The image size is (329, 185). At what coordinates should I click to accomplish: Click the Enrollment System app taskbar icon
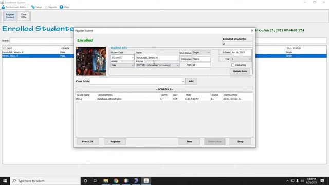pos(146,181)
